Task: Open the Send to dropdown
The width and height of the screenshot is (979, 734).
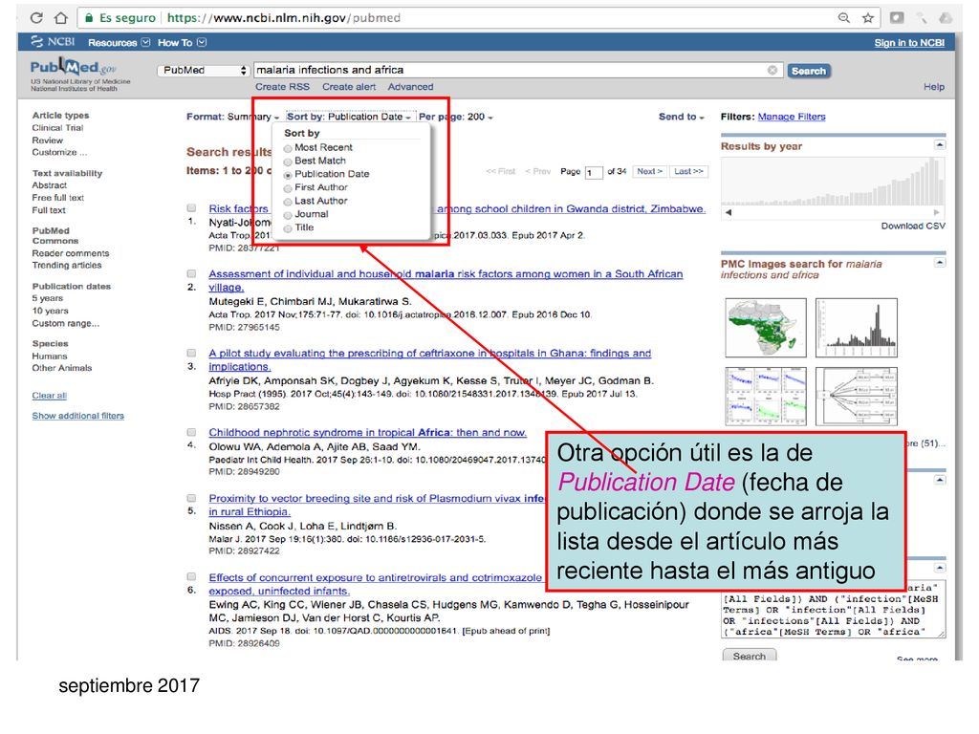Action: point(681,117)
